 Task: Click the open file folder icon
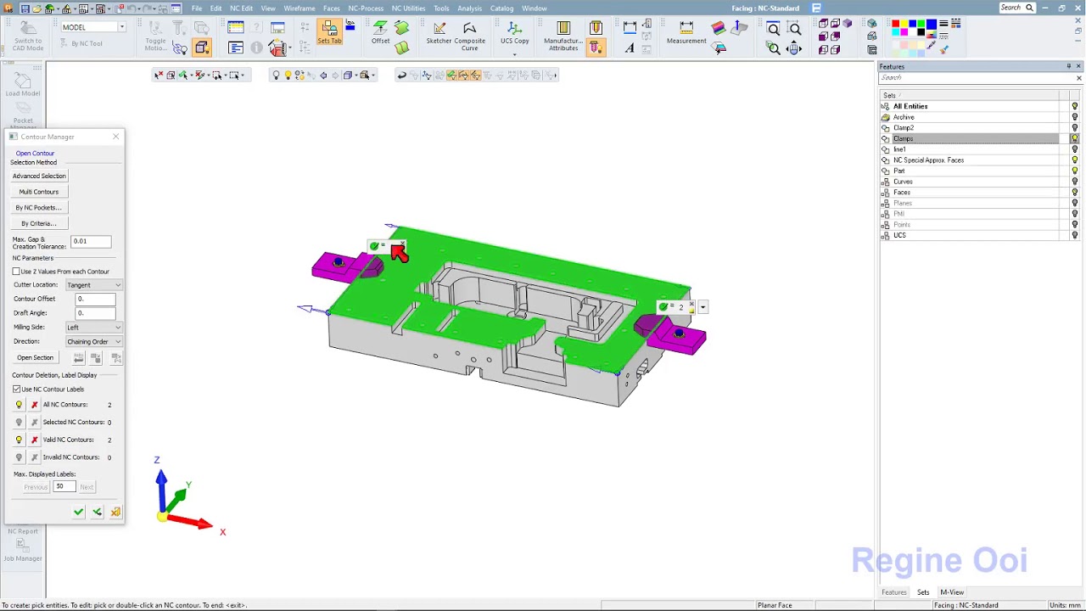coord(38,8)
